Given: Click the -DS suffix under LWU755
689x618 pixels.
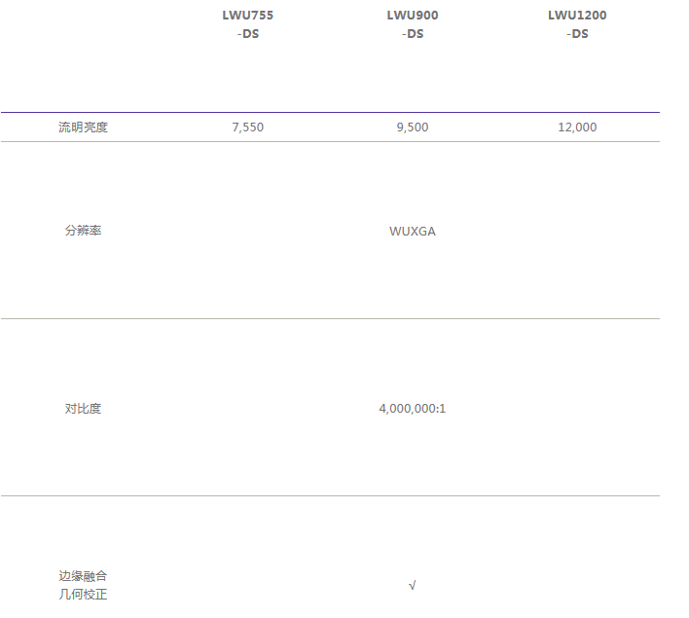Looking at the screenshot, I should 247,34.
